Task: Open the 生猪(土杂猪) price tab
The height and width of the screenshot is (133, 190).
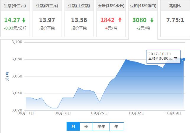Action: (79, 19)
